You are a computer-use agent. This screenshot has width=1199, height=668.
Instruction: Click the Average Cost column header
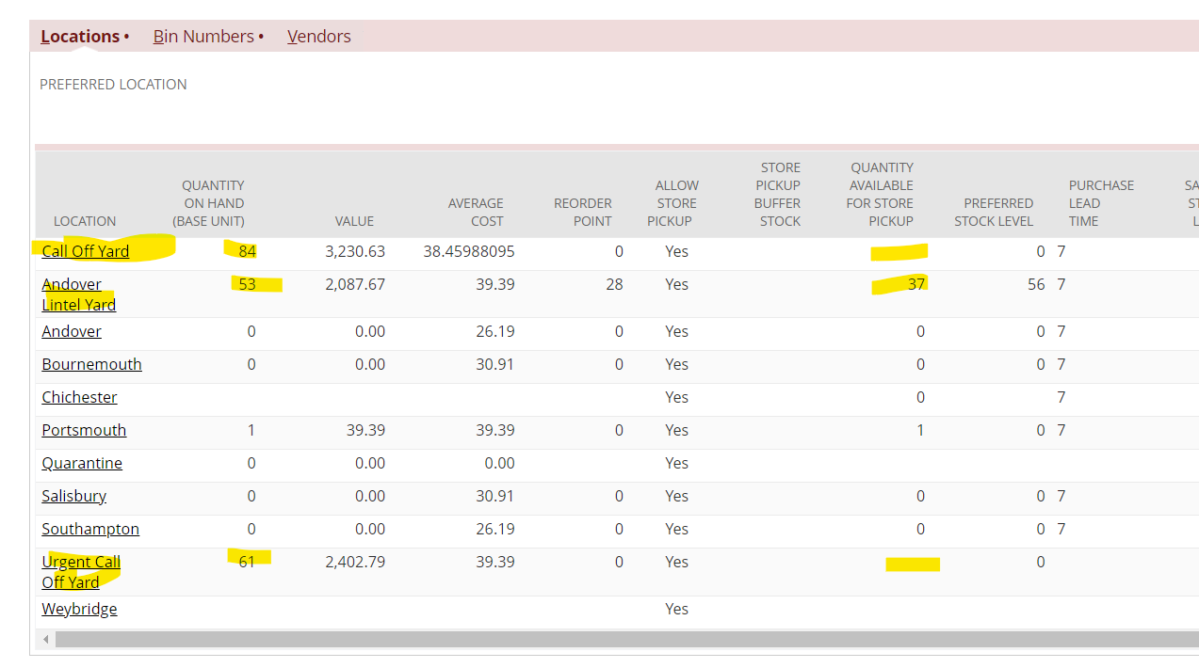pyautogui.click(x=476, y=212)
